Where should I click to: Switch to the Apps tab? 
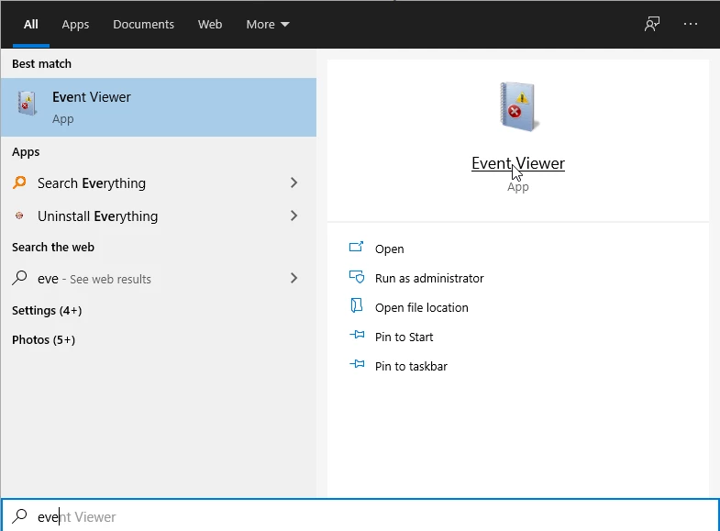(x=75, y=25)
